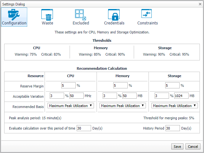Select the Excluded grid icon

pos(81,14)
